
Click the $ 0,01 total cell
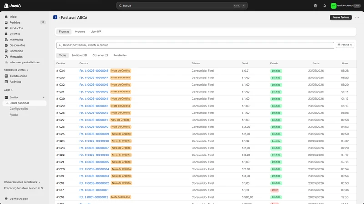pyautogui.click(x=246, y=71)
